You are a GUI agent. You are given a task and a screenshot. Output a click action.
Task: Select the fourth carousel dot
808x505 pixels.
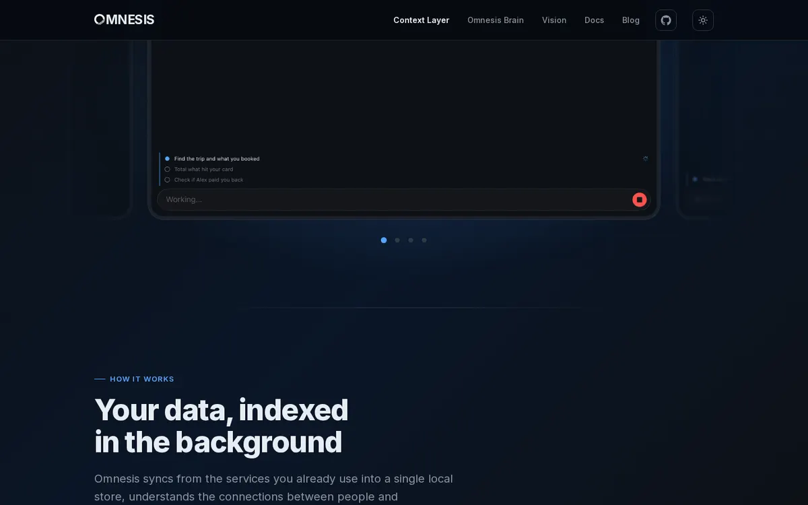[x=424, y=240]
